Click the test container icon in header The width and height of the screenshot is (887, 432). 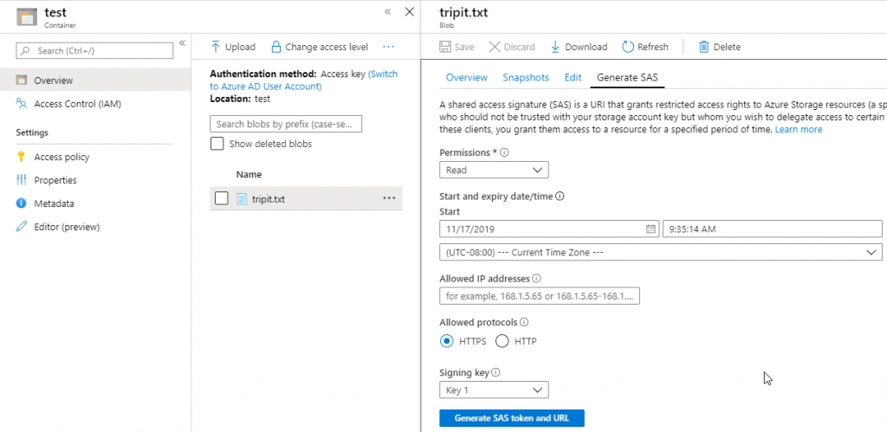click(27, 16)
